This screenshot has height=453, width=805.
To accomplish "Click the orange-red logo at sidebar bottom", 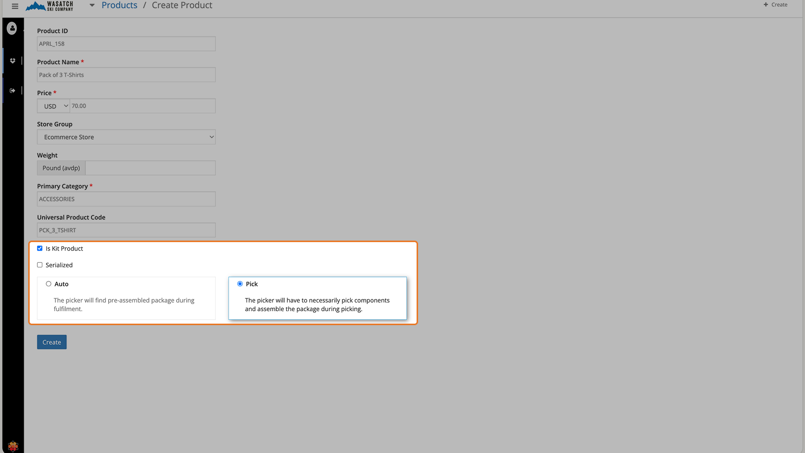I will pyautogui.click(x=13, y=446).
